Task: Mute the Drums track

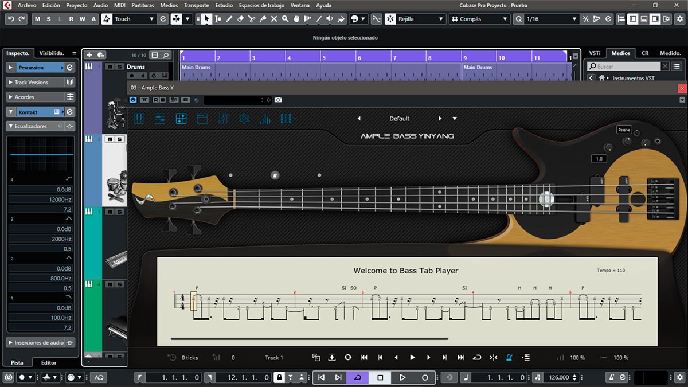Action: click(110, 67)
